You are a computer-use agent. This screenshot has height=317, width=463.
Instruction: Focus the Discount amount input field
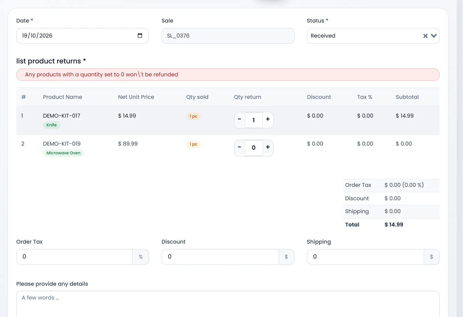pyautogui.click(x=220, y=257)
